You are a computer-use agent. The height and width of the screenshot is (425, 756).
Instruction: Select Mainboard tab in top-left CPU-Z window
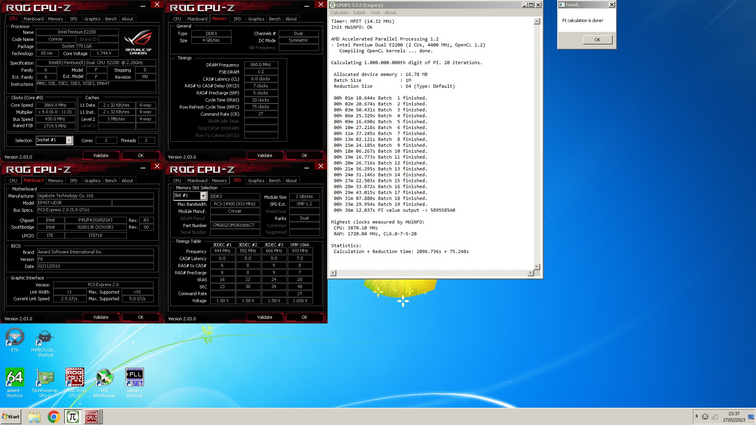click(33, 19)
